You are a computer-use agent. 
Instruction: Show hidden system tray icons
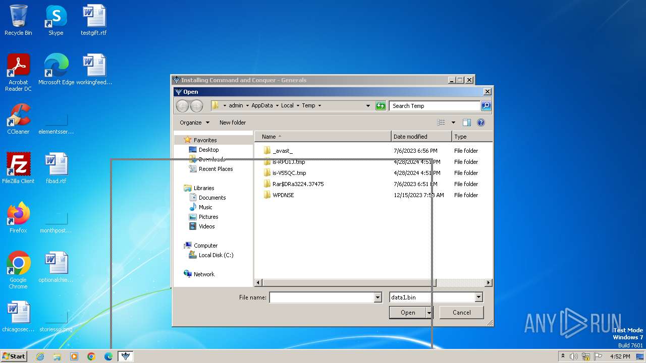click(563, 356)
